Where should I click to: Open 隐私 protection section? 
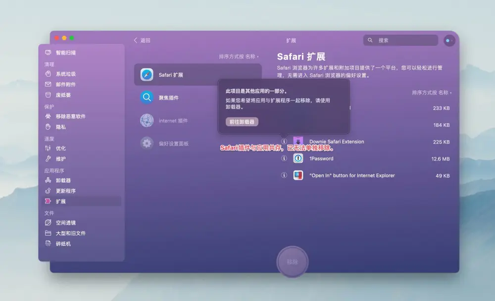(60, 127)
